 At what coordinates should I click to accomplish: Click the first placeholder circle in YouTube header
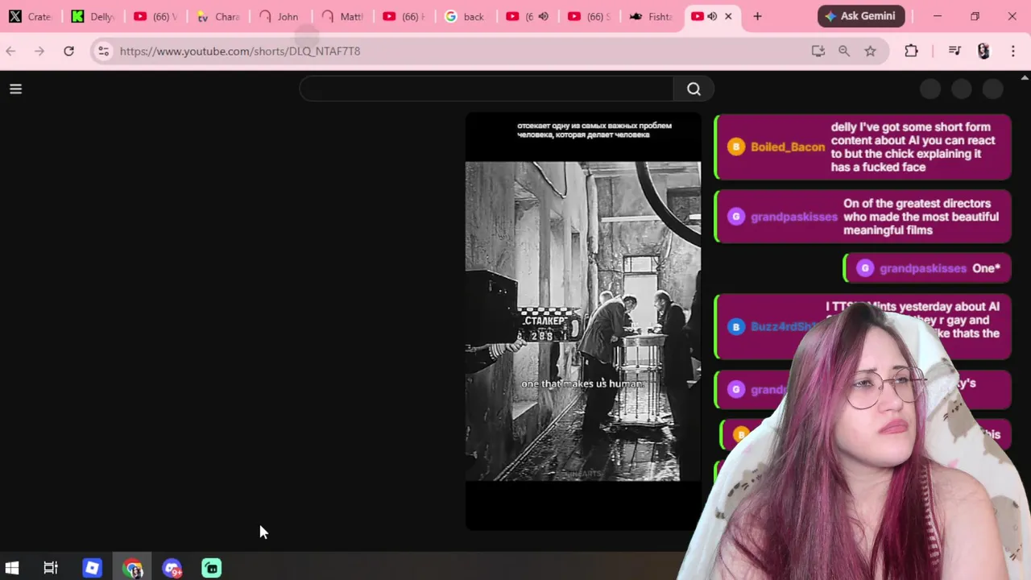coord(930,89)
